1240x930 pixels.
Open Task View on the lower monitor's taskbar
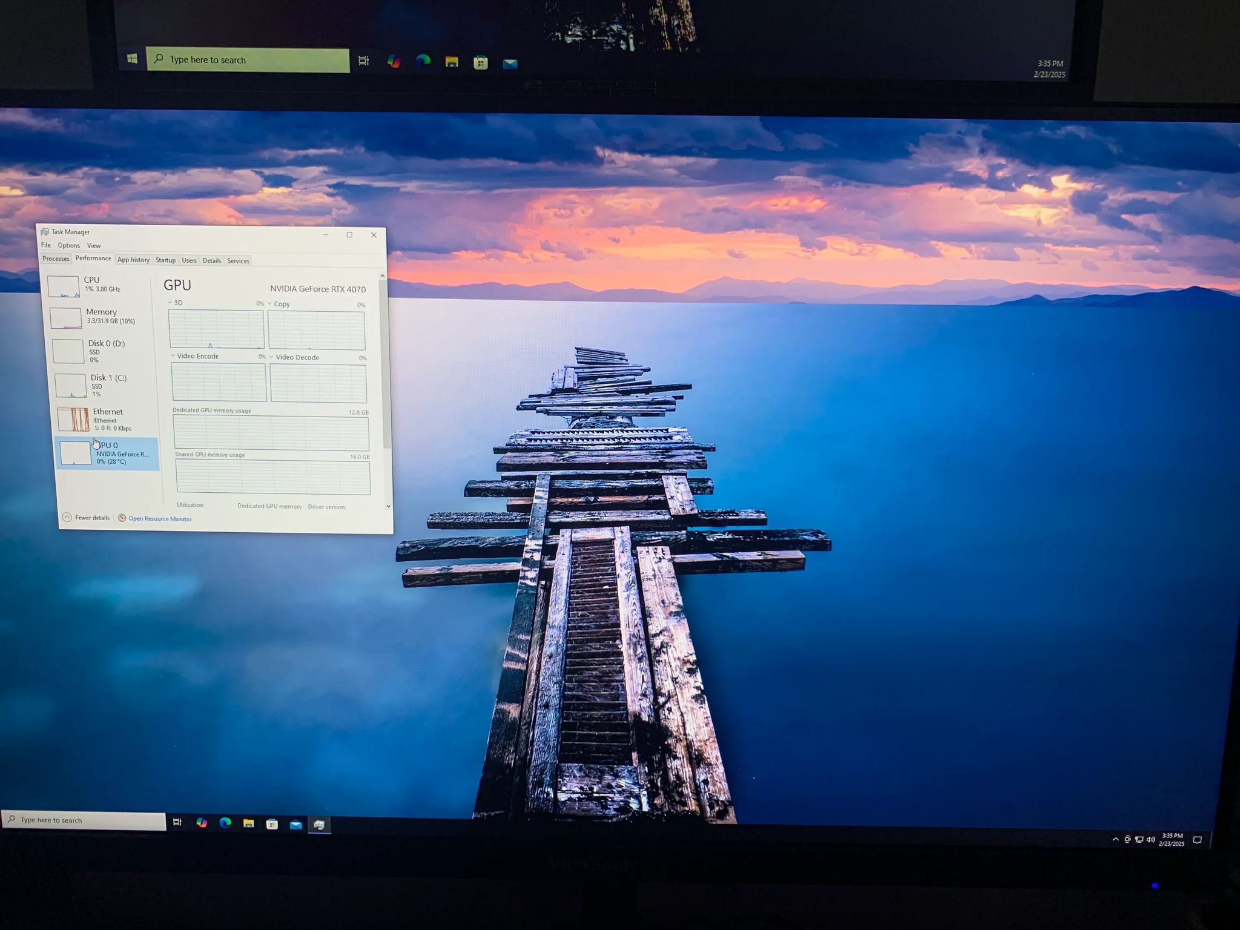177,822
